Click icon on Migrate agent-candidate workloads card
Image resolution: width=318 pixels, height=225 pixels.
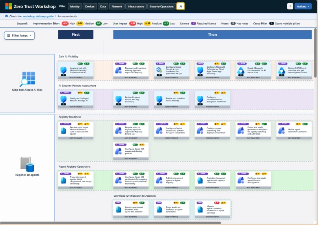click(200, 209)
